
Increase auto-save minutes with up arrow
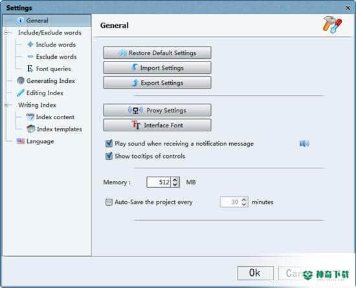(x=244, y=199)
